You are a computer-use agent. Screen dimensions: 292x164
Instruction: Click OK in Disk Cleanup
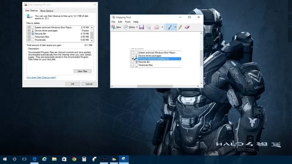[73, 84]
